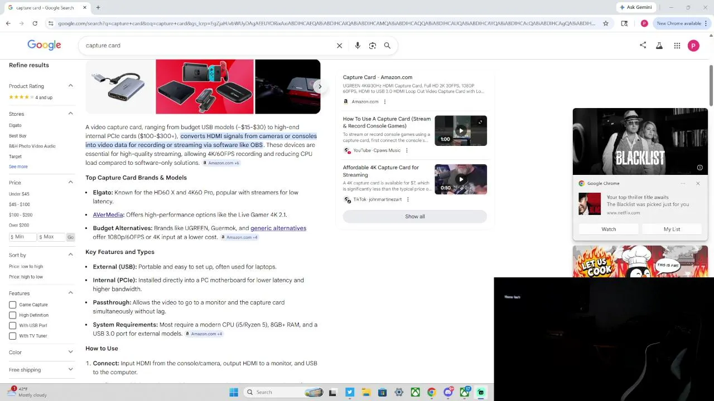Click New Chrome available update button
The image size is (714, 401).
point(682,23)
